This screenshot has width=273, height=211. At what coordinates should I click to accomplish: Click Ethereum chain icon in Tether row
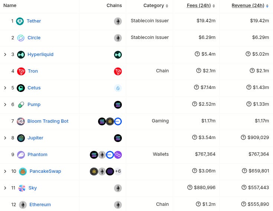118,21
